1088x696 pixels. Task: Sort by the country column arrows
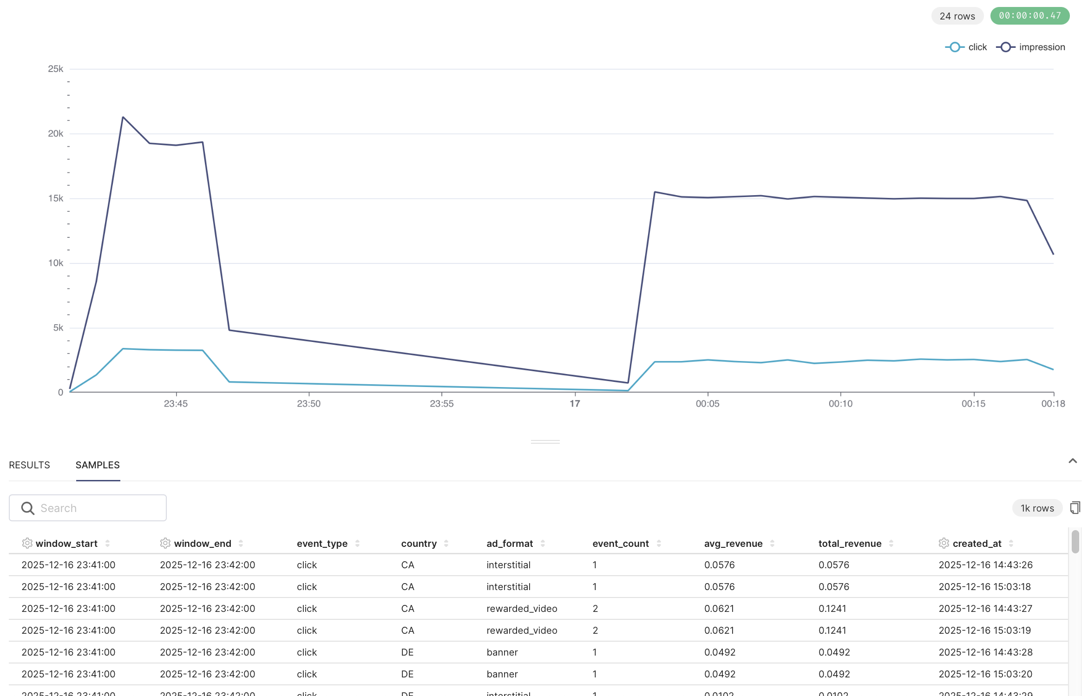pos(446,543)
